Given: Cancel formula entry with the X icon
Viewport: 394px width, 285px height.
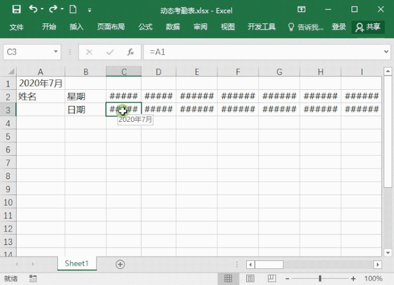Looking at the screenshot, I should [x=89, y=52].
